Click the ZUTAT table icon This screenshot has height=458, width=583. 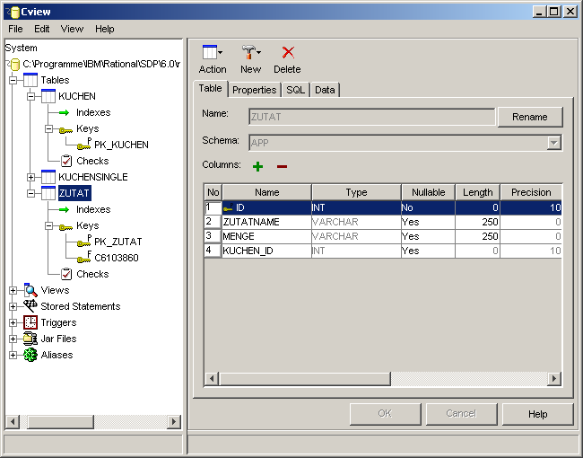(48, 193)
